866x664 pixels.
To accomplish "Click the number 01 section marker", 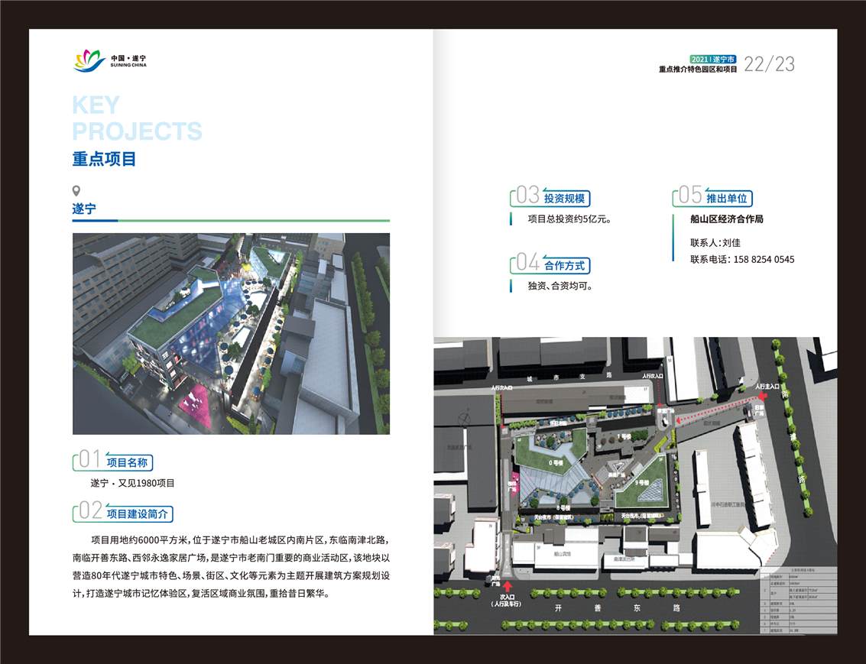I will [89, 459].
